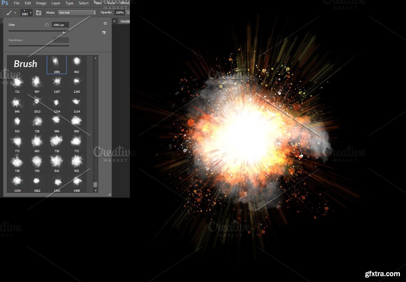The height and width of the screenshot is (282, 406).
Task: Click the Brush tool preset icon
Action: (9, 13)
